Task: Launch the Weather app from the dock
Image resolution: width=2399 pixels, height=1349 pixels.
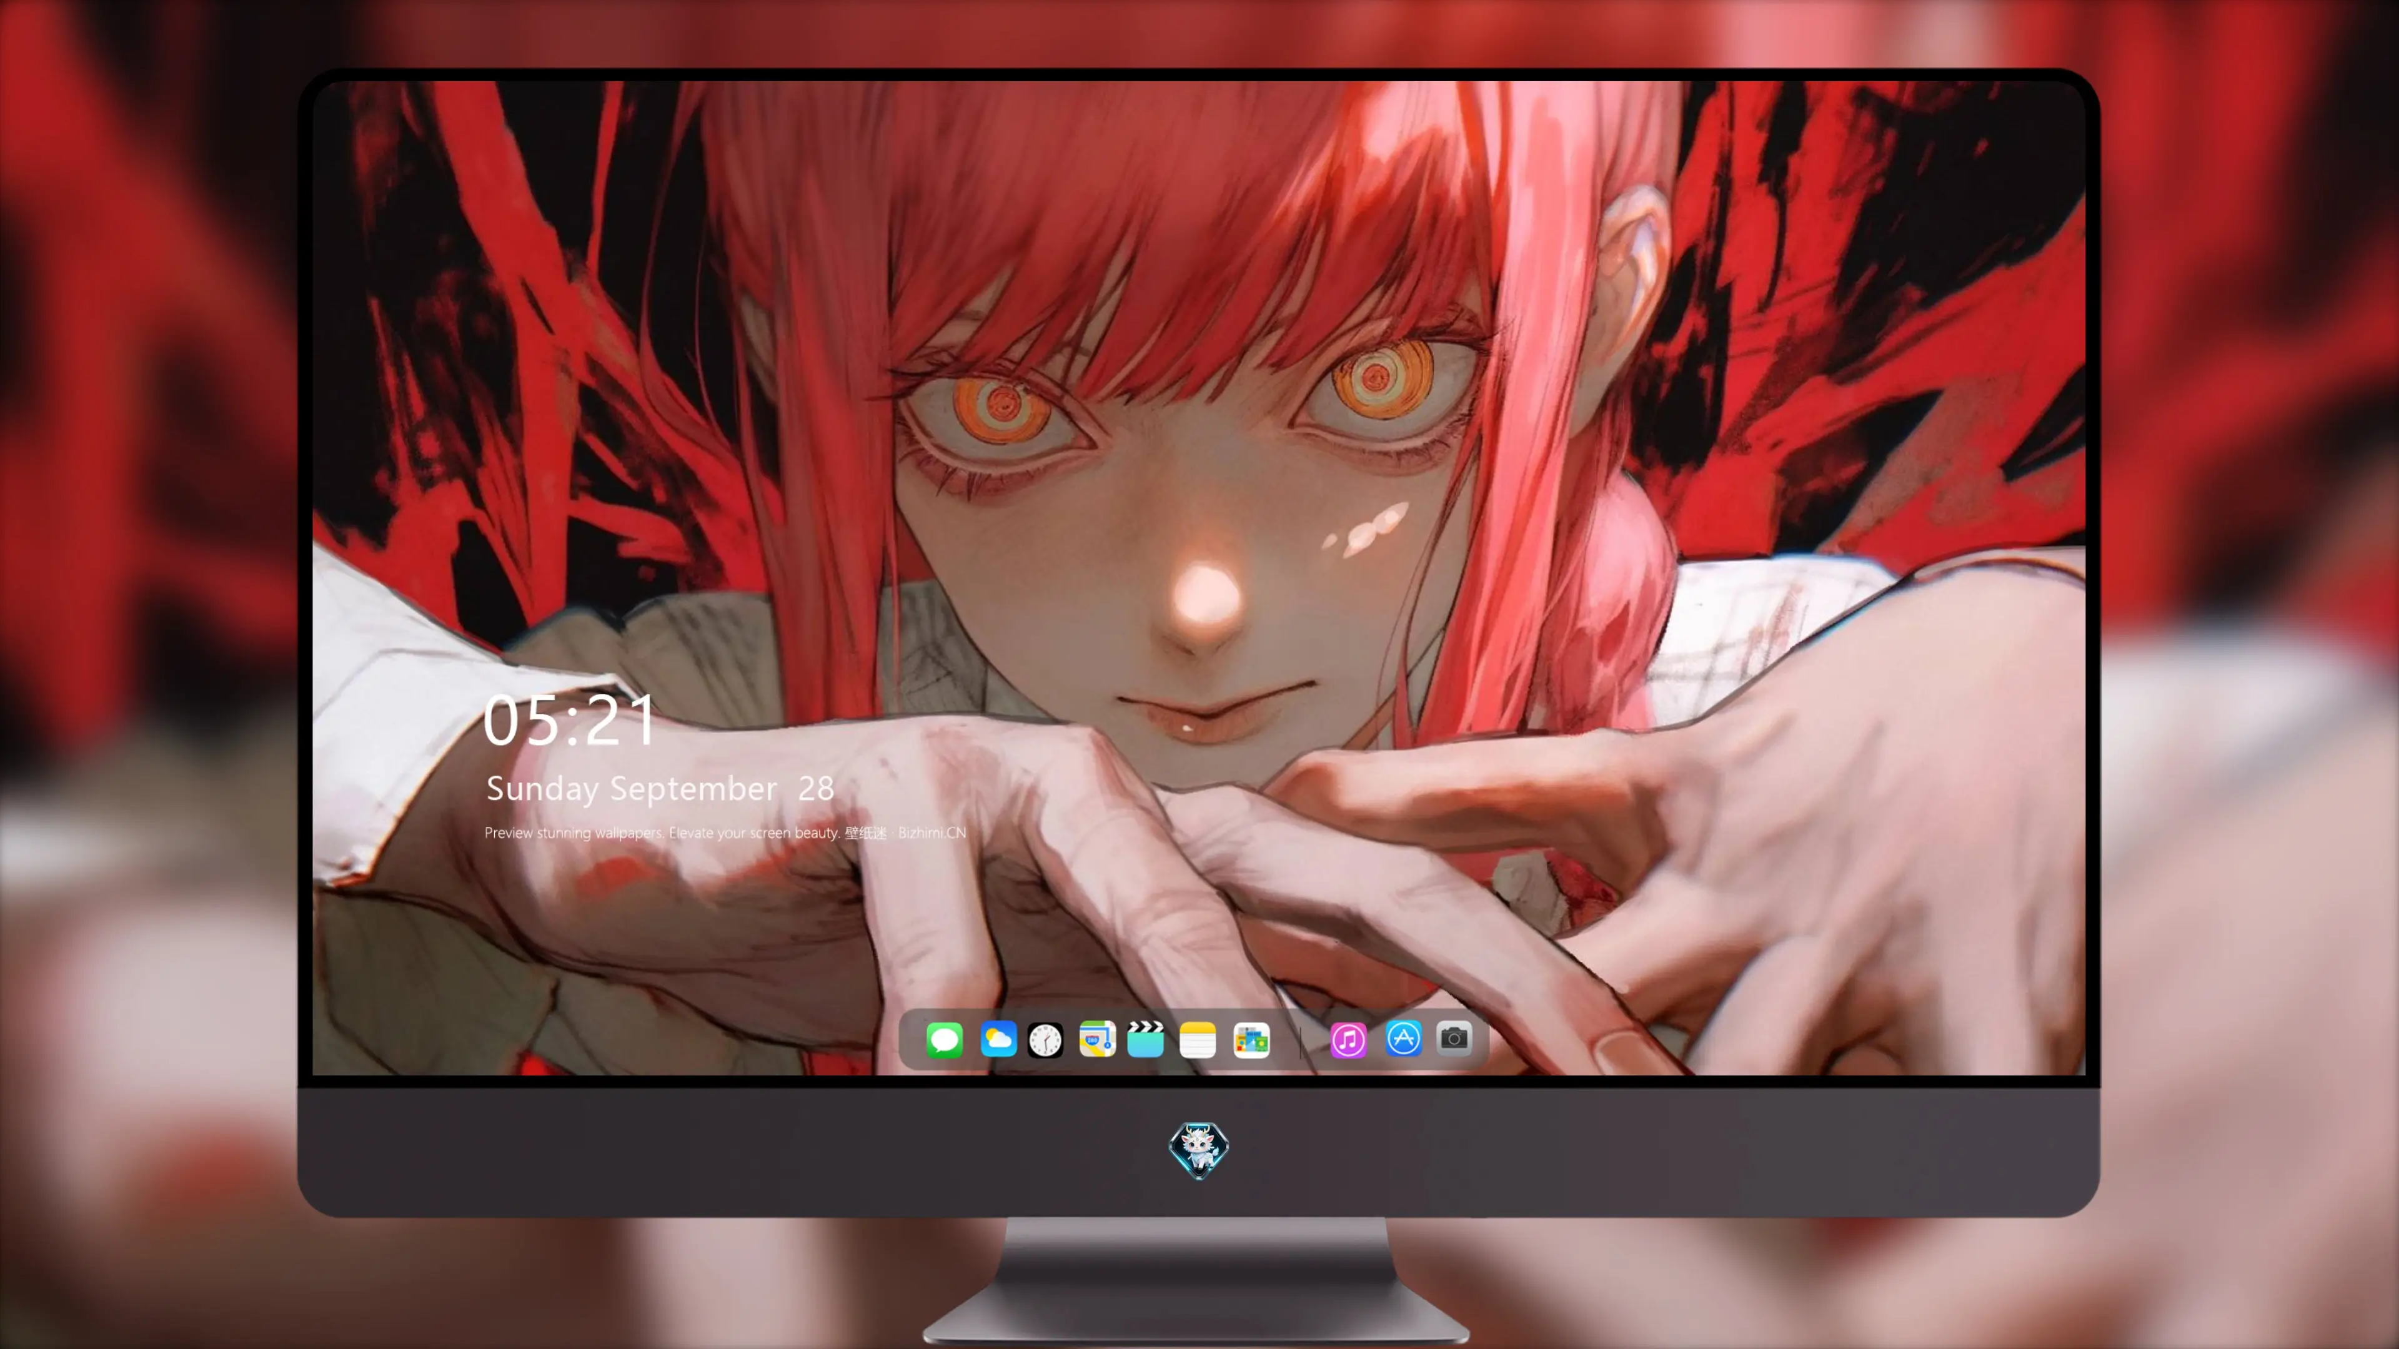Action: coord(998,1039)
